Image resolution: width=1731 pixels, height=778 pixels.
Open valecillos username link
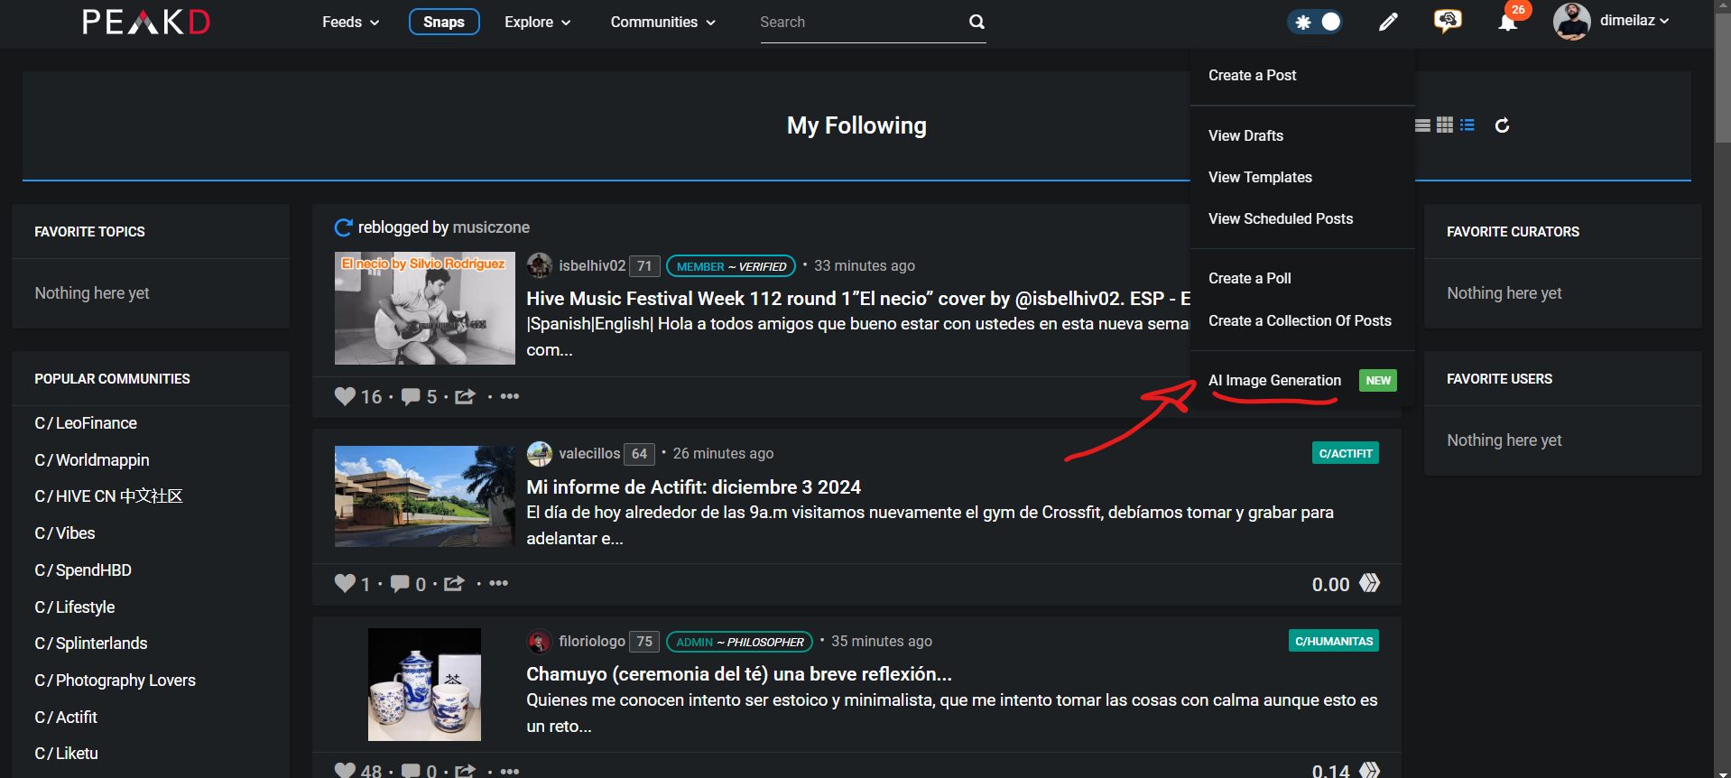coord(589,453)
